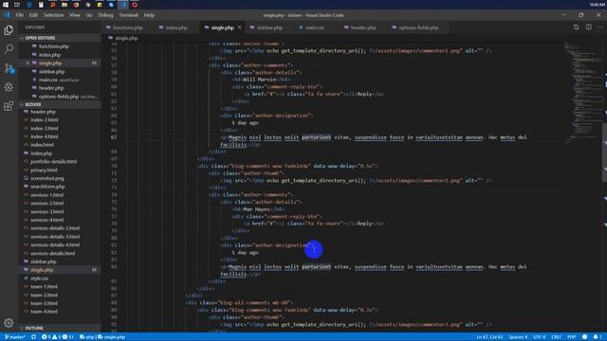Open the Extensions view

[9, 106]
